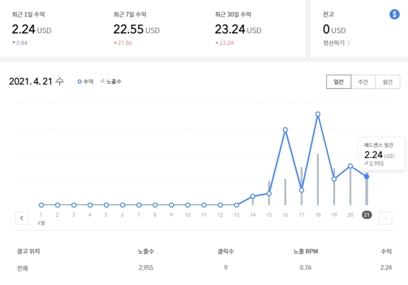Viewport: 408px width, 285px height.
Task: Click the 2,955 impressions in tooltip
Action: click(x=374, y=163)
